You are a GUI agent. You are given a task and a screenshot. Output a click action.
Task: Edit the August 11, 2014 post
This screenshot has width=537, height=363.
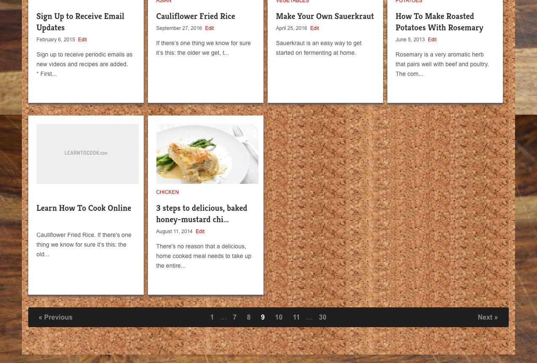[x=200, y=231]
